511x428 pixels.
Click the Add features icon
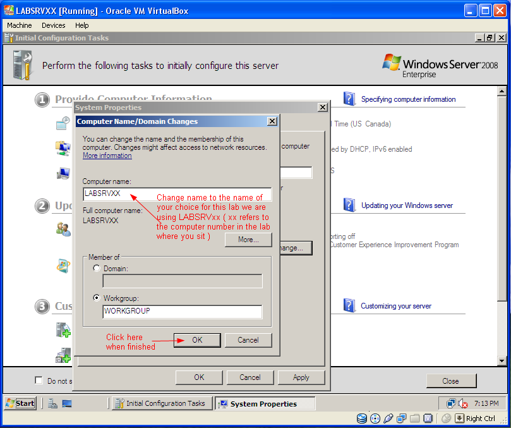(63, 355)
